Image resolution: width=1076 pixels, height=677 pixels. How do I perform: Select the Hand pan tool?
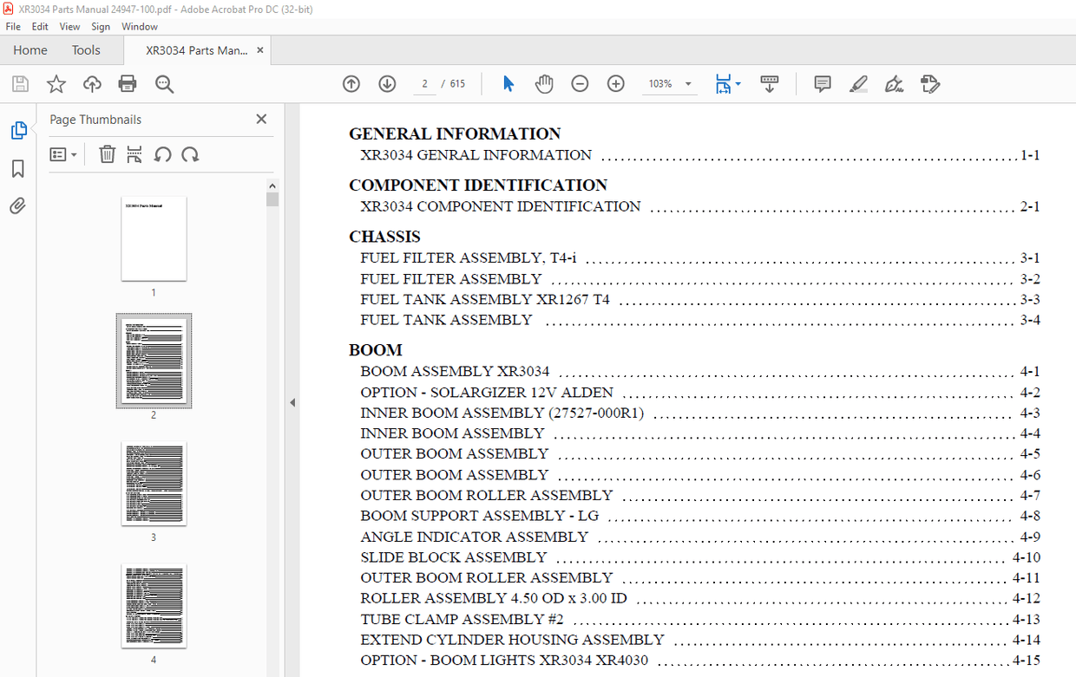544,84
